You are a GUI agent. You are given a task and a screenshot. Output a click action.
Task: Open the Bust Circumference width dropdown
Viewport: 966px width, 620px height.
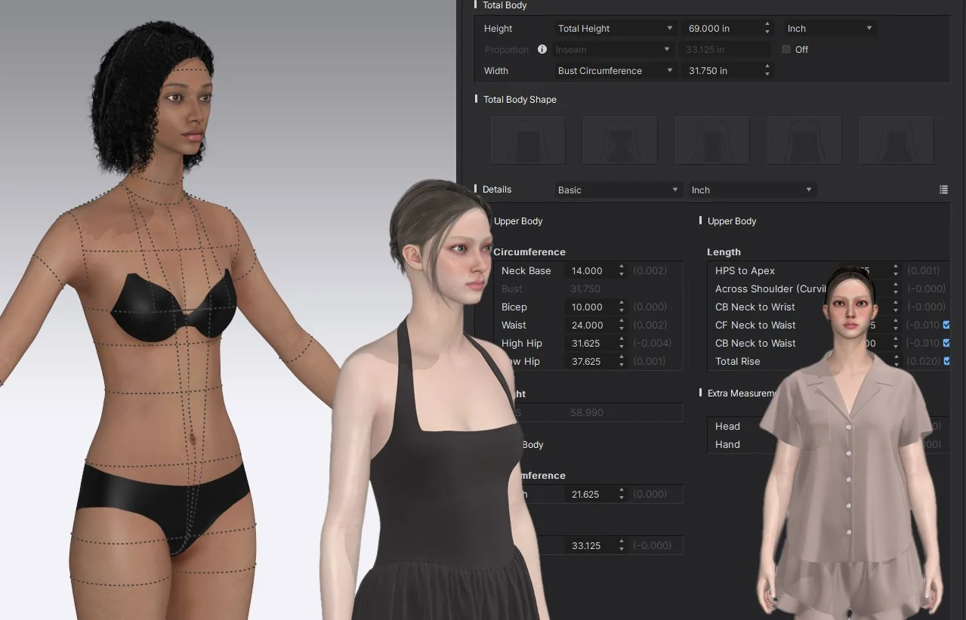pos(615,71)
